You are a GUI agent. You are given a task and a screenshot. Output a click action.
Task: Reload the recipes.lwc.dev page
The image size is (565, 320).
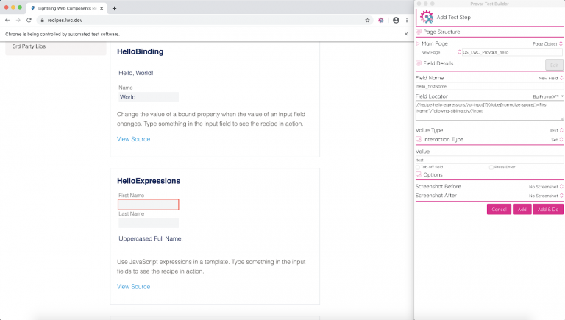(29, 20)
